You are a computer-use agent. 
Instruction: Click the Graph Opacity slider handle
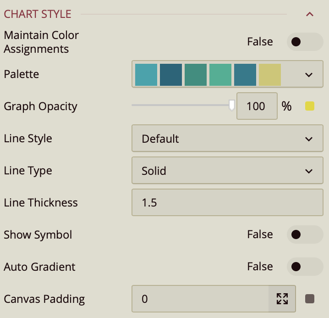coord(232,106)
